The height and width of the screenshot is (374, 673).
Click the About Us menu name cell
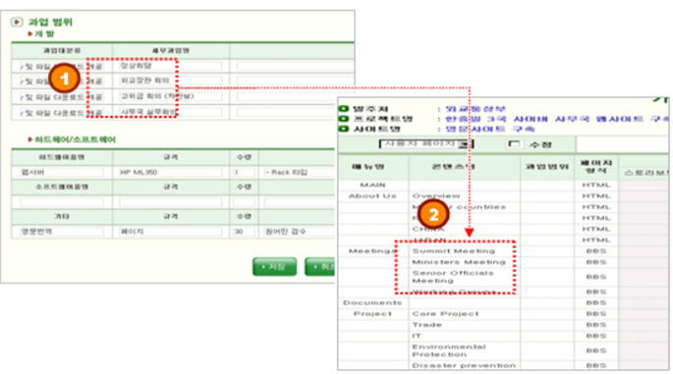[372, 196]
